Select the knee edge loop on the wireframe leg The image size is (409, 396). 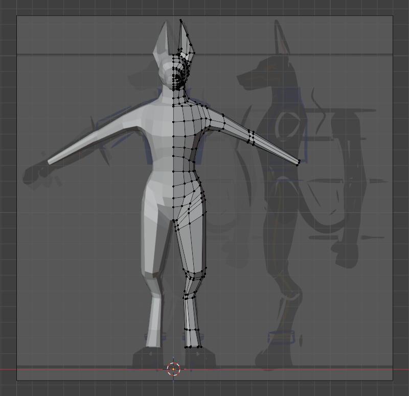pyautogui.click(x=195, y=275)
